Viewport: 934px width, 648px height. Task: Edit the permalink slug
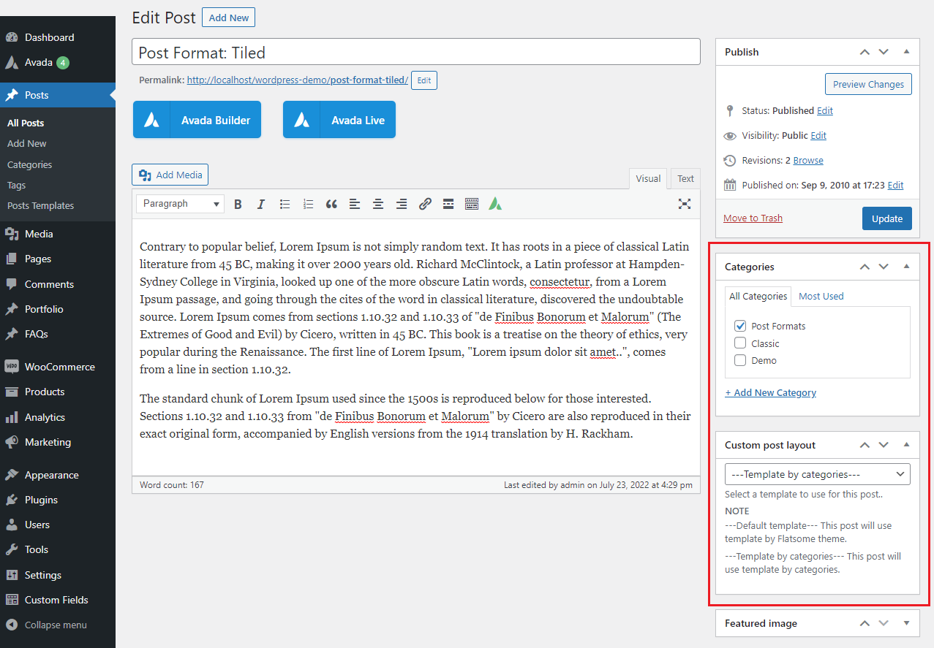tap(424, 80)
